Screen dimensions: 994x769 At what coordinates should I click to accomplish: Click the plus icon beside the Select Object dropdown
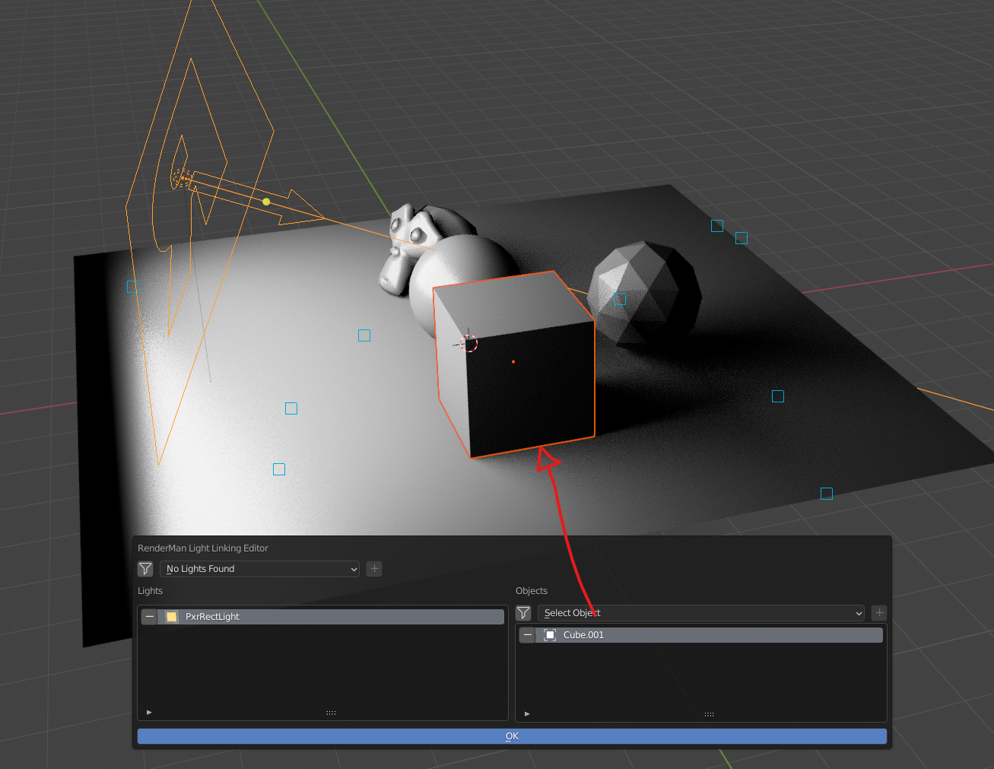878,612
